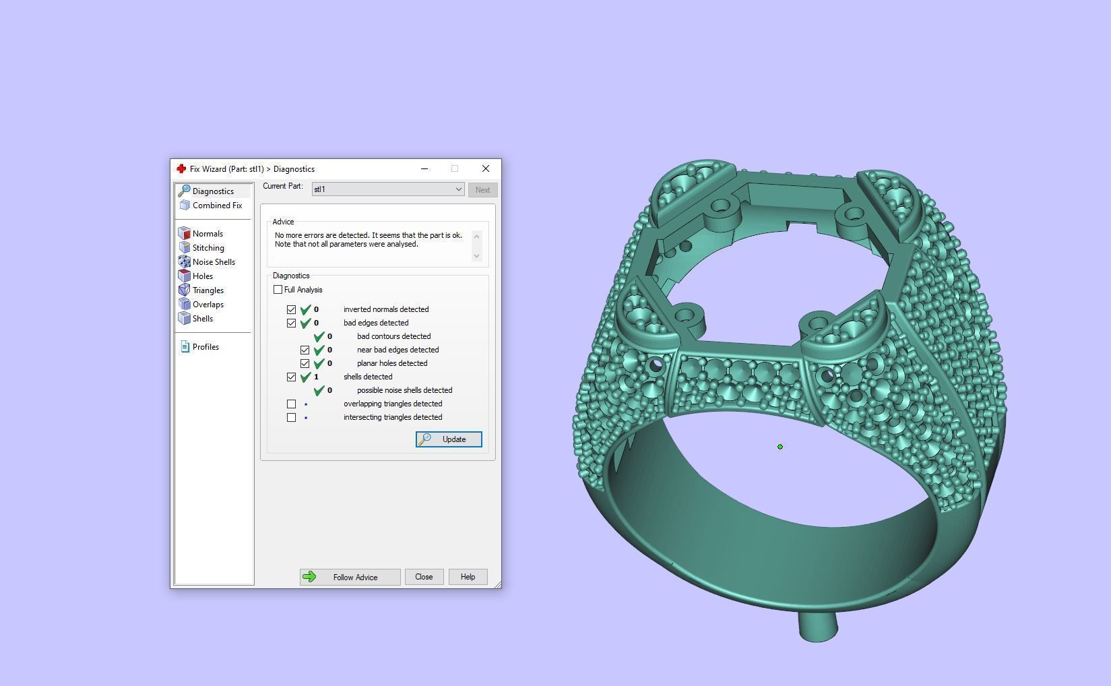Click the Combined Fix icon
The width and height of the screenshot is (1111, 686).
coord(185,206)
